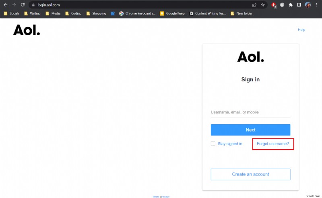This screenshot has height=198, width=322.
Task: Open the Coding bookmark folder
Action: click(73, 14)
